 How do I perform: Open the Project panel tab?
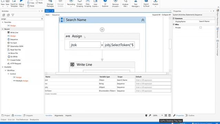[6, 115]
